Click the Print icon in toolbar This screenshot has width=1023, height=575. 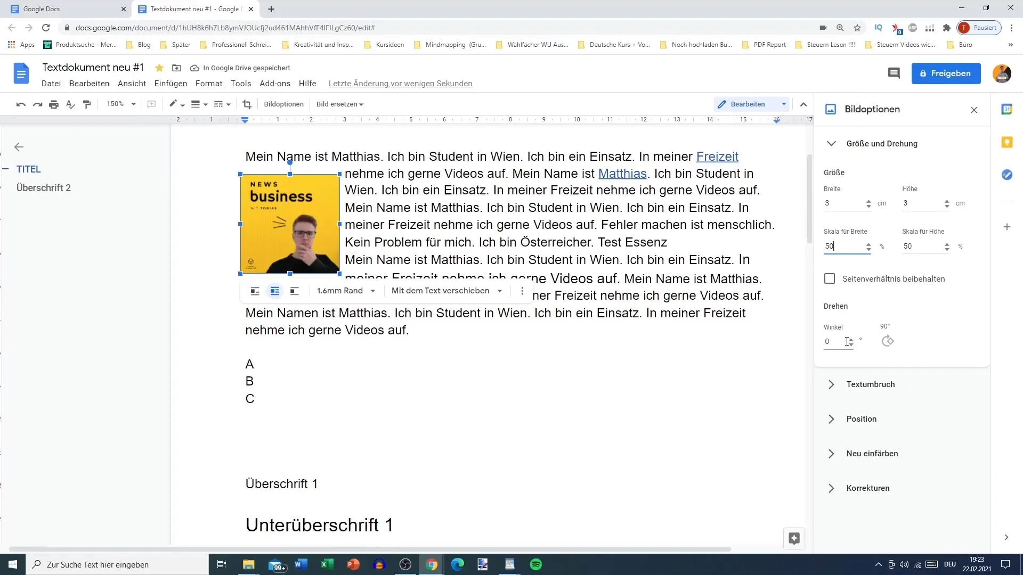(53, 104)
